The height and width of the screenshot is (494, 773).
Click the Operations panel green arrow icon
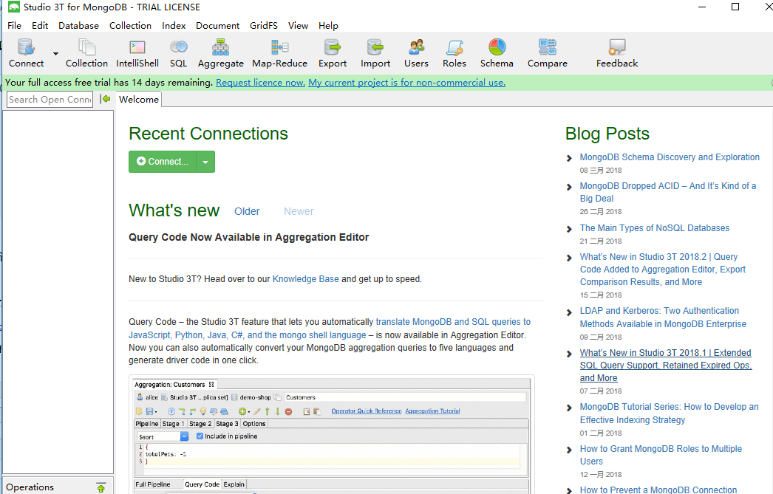click(101, 487)
